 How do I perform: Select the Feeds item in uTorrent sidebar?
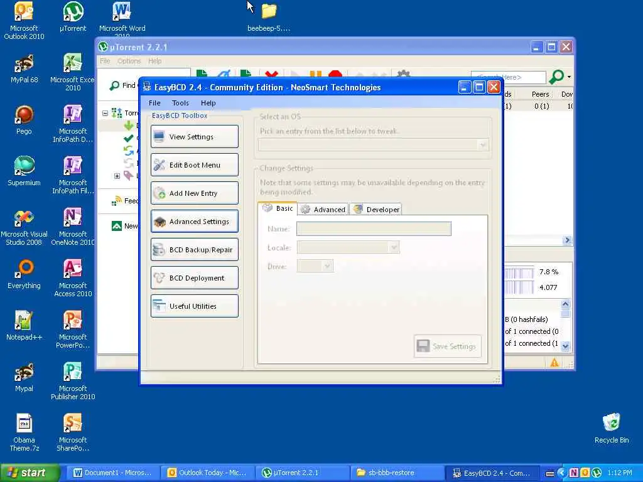pyautogui.click(x=125, y=201)
